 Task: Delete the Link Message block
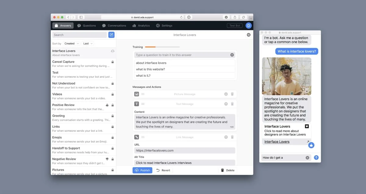232,137
